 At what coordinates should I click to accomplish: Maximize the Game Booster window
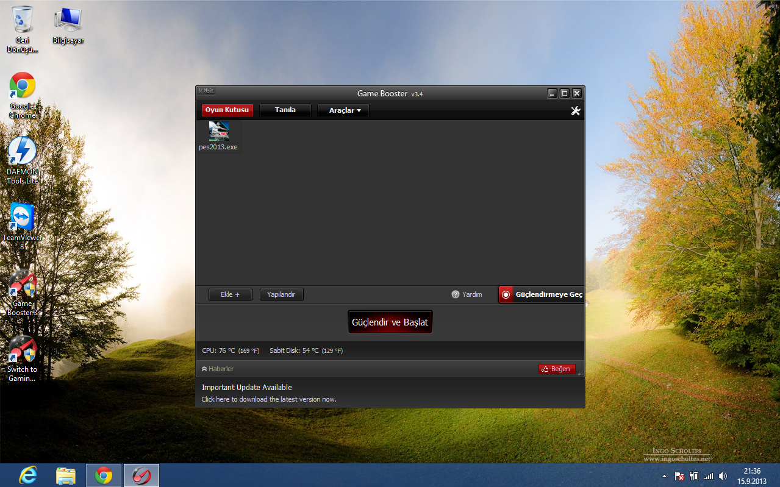pos(565,93)
